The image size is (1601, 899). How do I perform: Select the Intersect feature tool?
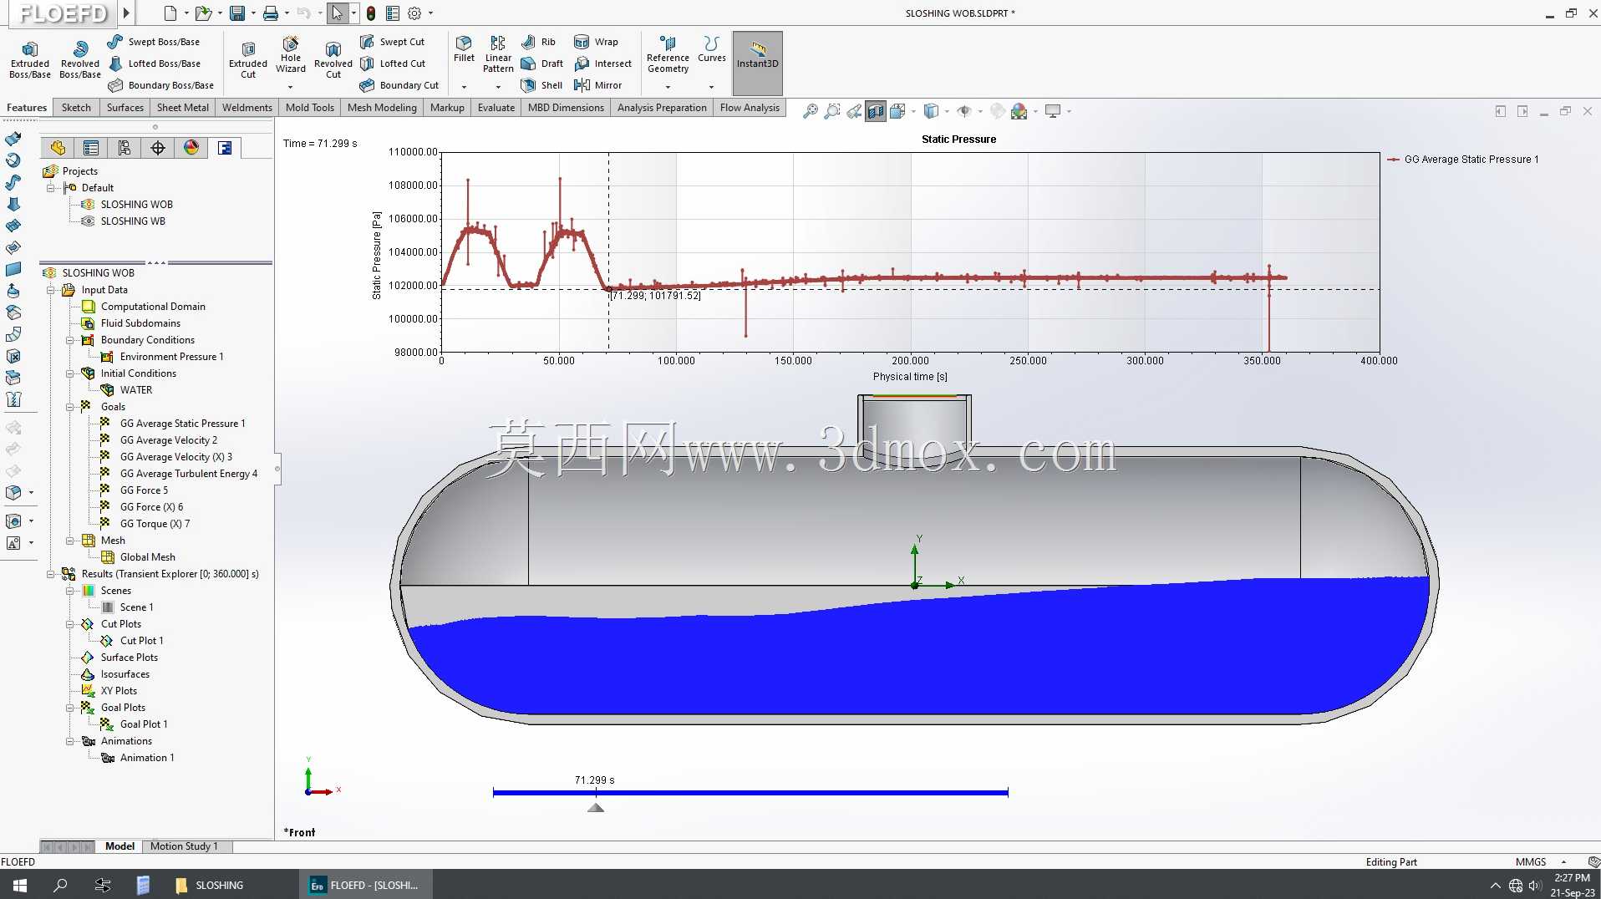tap(603, 63)
